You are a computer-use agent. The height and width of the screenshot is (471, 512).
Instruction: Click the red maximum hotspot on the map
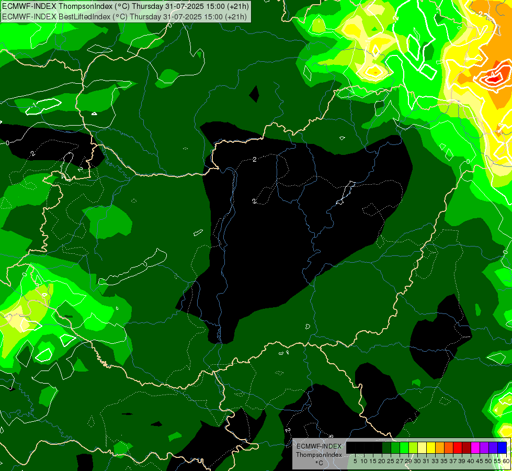pyautogui.click(x=494, y=78)
